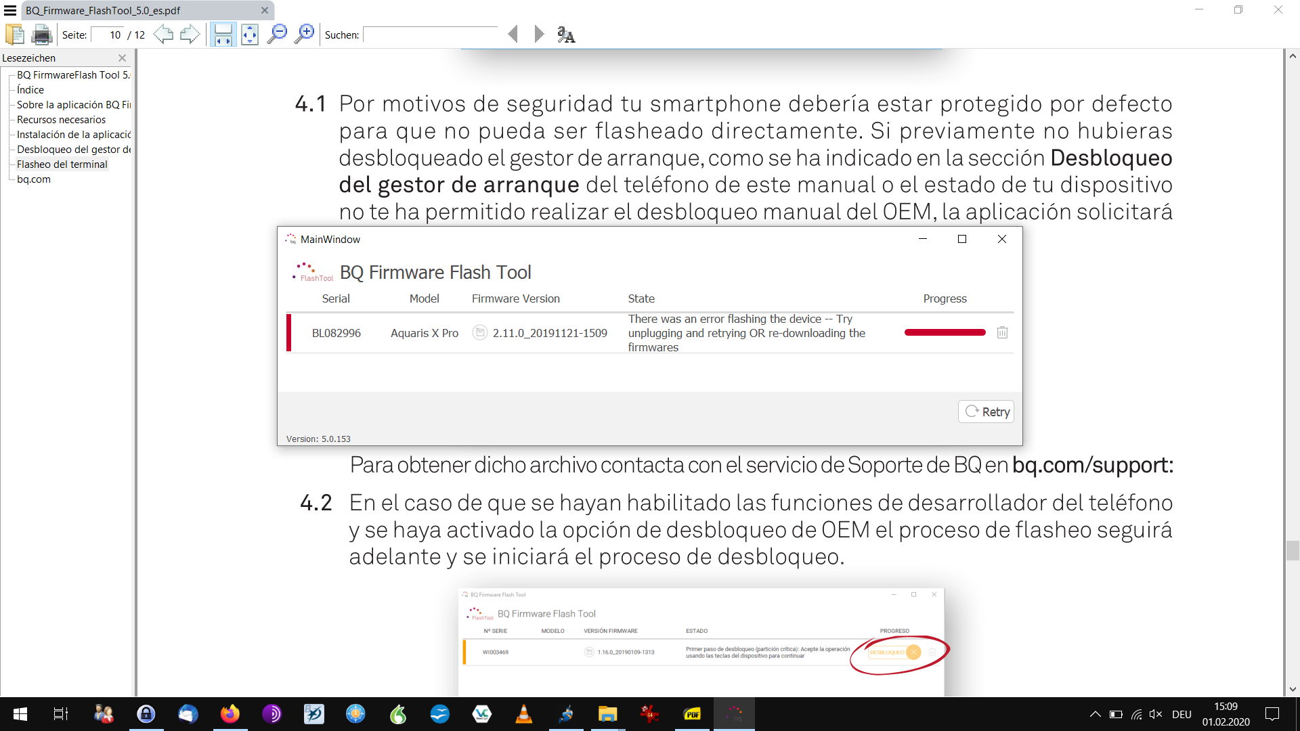Go to previous page with left arrow

tap(163, 35)
